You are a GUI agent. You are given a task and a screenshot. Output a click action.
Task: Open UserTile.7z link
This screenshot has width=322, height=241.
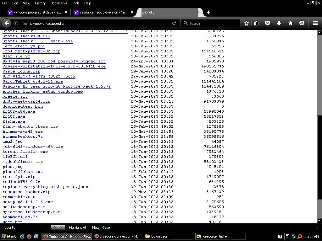point(16,56)
